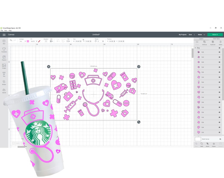The width and height of the screenshot is (224, 178).
Task: Toggle the size aspect ratio lock
Action: [83, 39]
